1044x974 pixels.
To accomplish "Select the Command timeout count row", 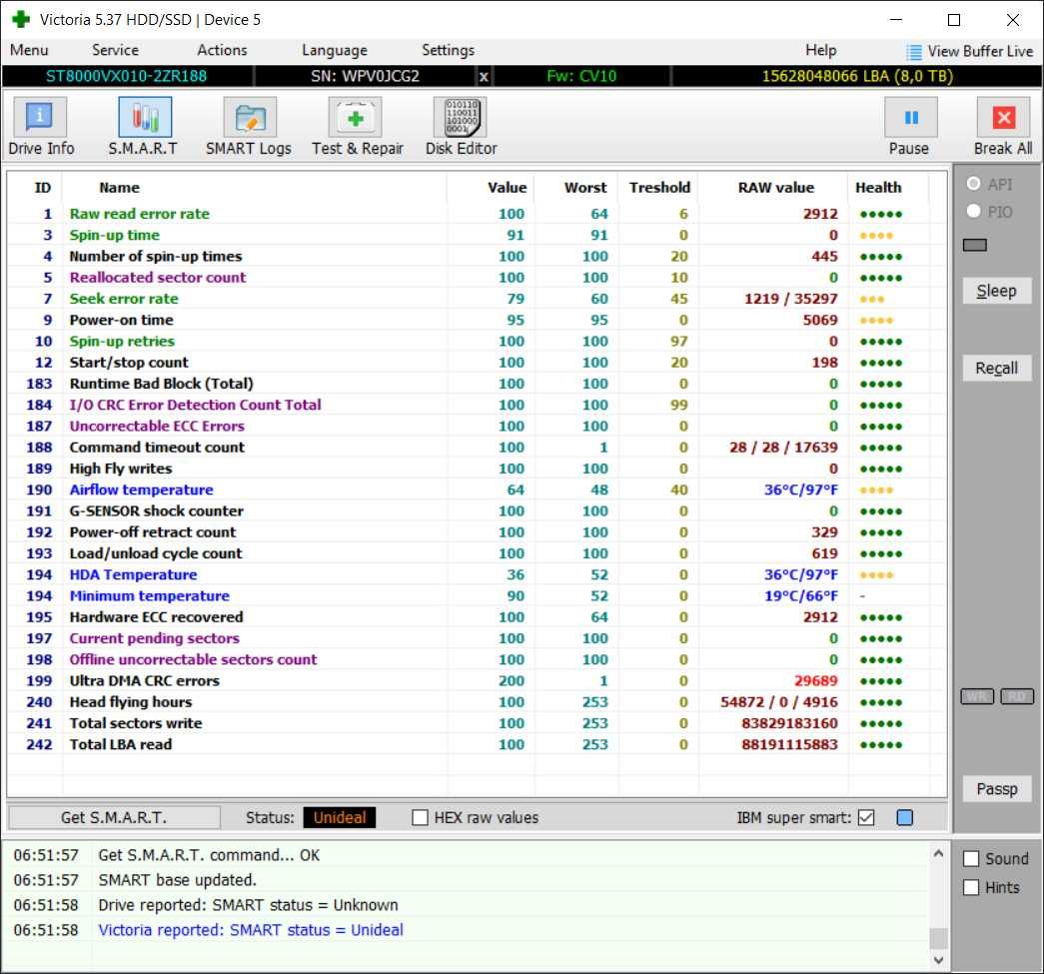I will [x=477, y=448].
